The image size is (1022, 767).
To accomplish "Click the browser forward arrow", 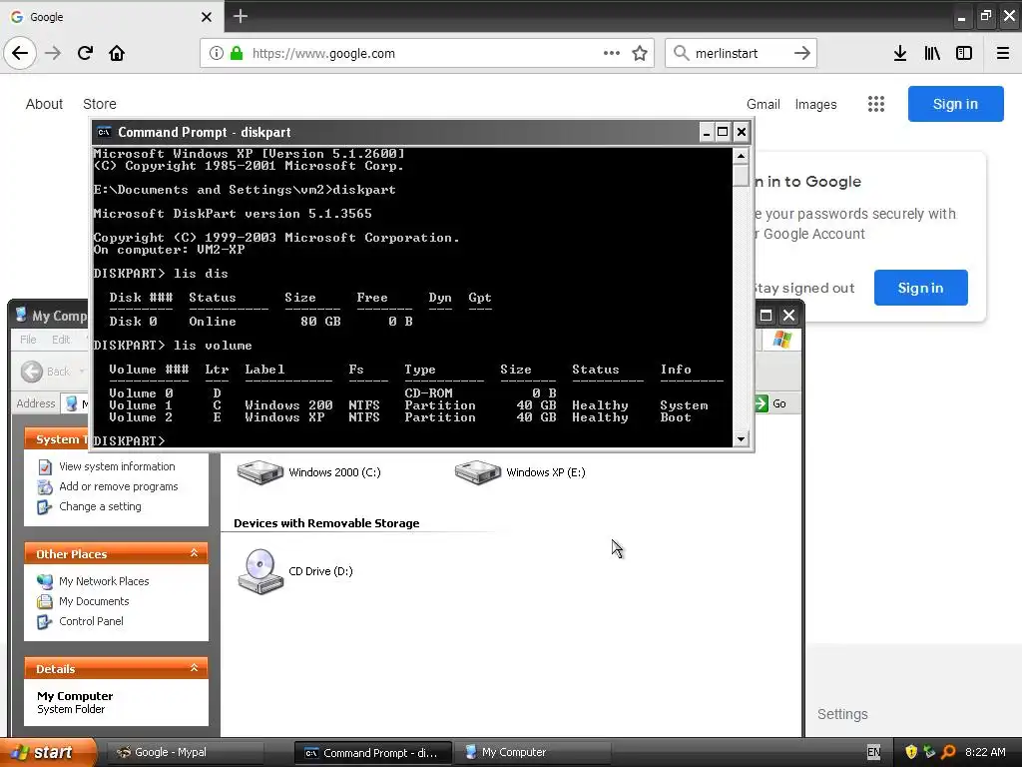I will (53, 53).
